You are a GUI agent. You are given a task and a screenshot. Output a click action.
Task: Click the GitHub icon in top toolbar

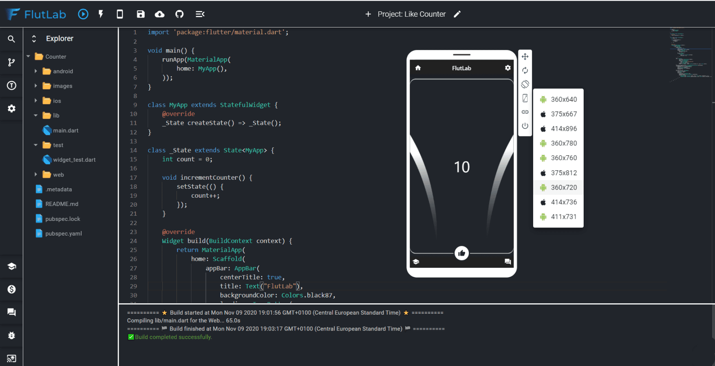179,14
